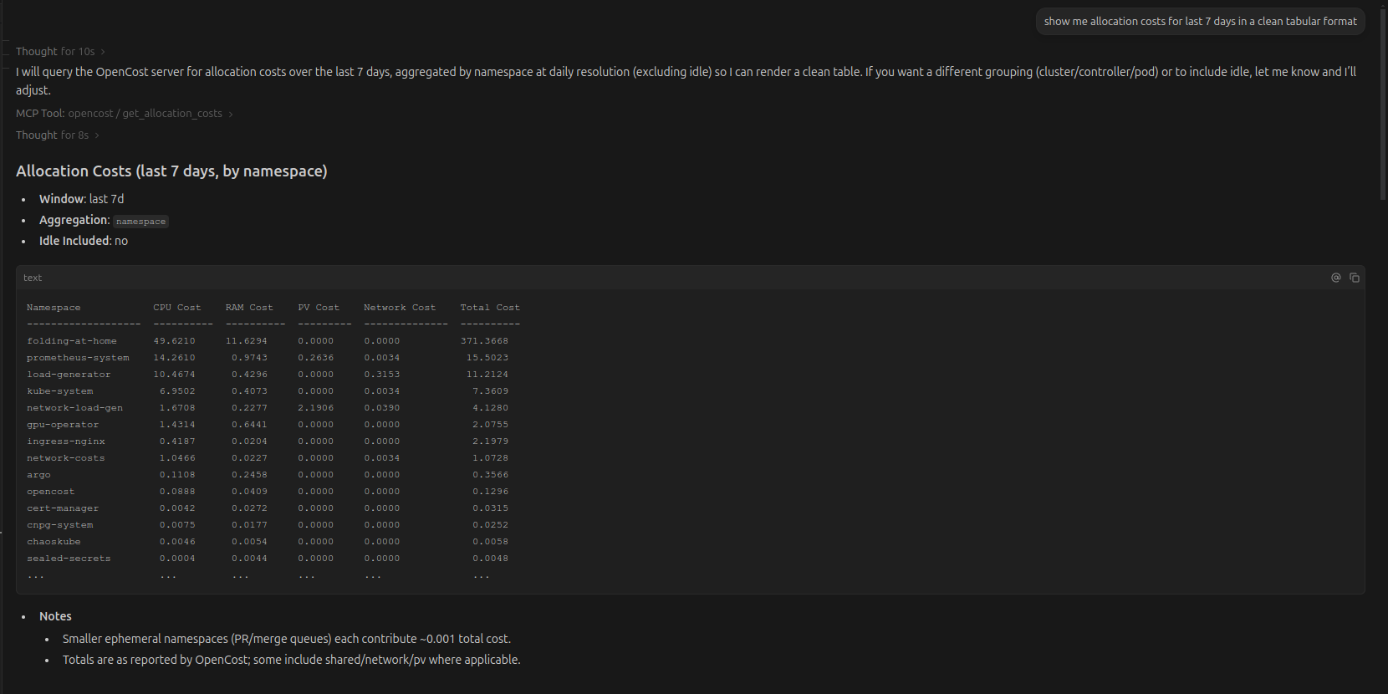The height and width of the screenshot is (694, 1388).
Task: Click the "Allocation Costs" heading
Action: click(x=171, y=171)
